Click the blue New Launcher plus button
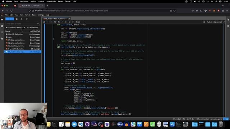 [x=10, y=19]
